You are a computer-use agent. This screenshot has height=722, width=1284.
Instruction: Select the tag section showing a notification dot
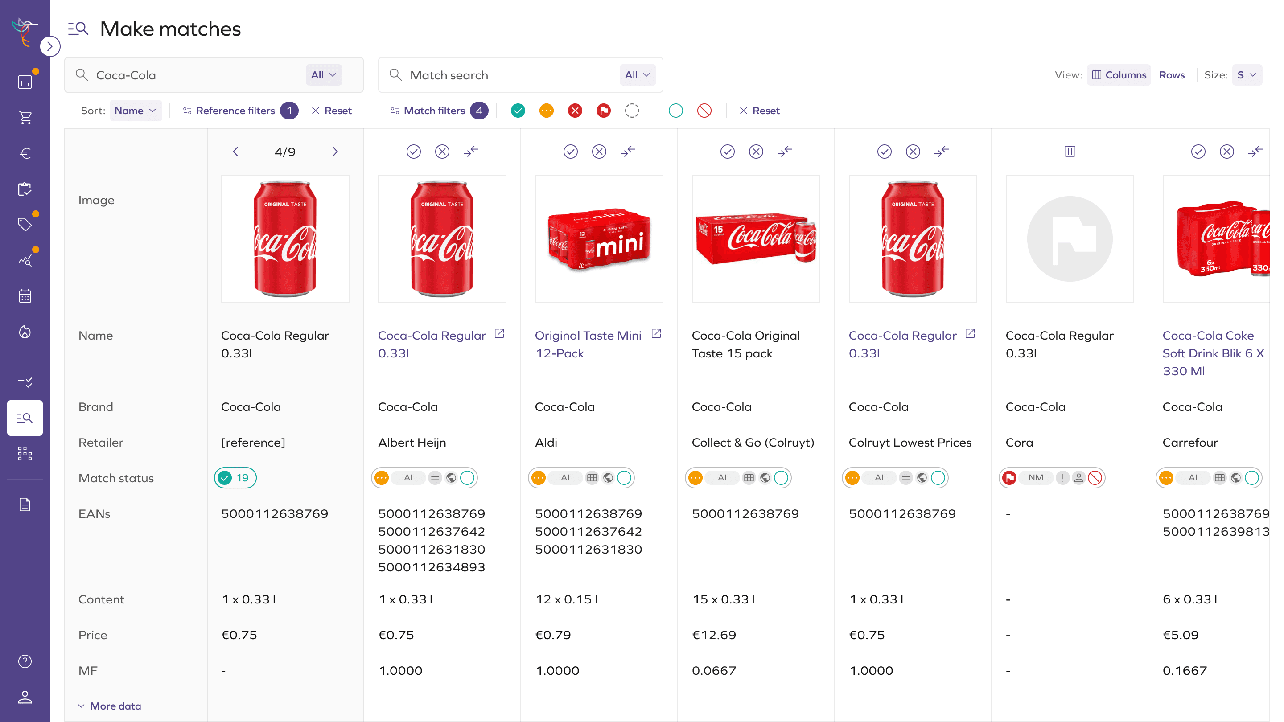pos(25,224)
